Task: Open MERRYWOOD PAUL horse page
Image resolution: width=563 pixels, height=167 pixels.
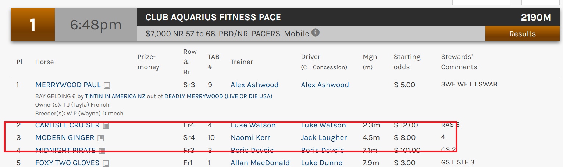Action: pos(68,85)
